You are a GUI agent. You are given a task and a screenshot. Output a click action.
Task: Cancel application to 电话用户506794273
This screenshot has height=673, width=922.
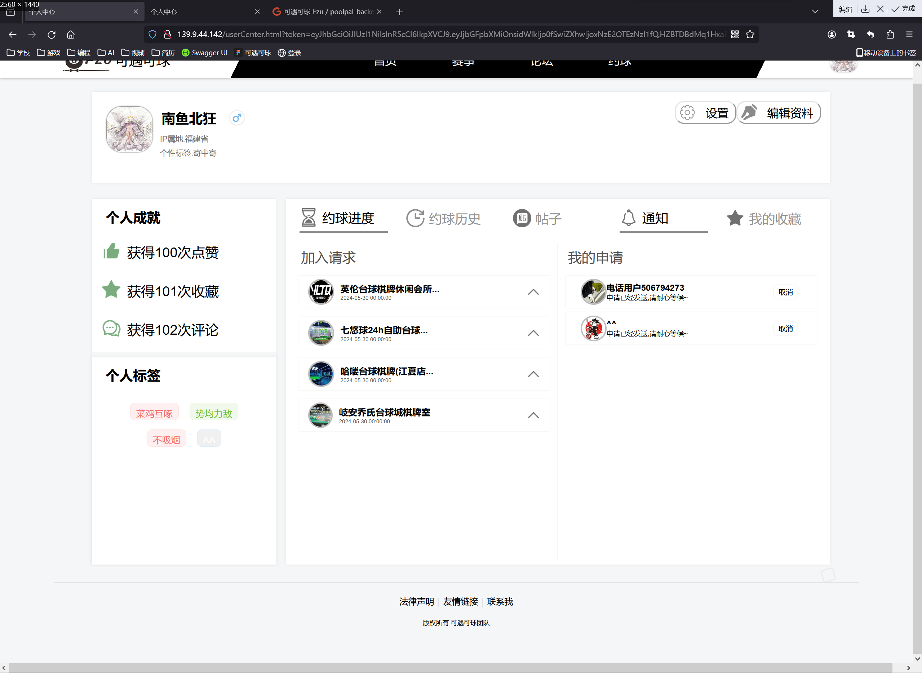point(785,292)
